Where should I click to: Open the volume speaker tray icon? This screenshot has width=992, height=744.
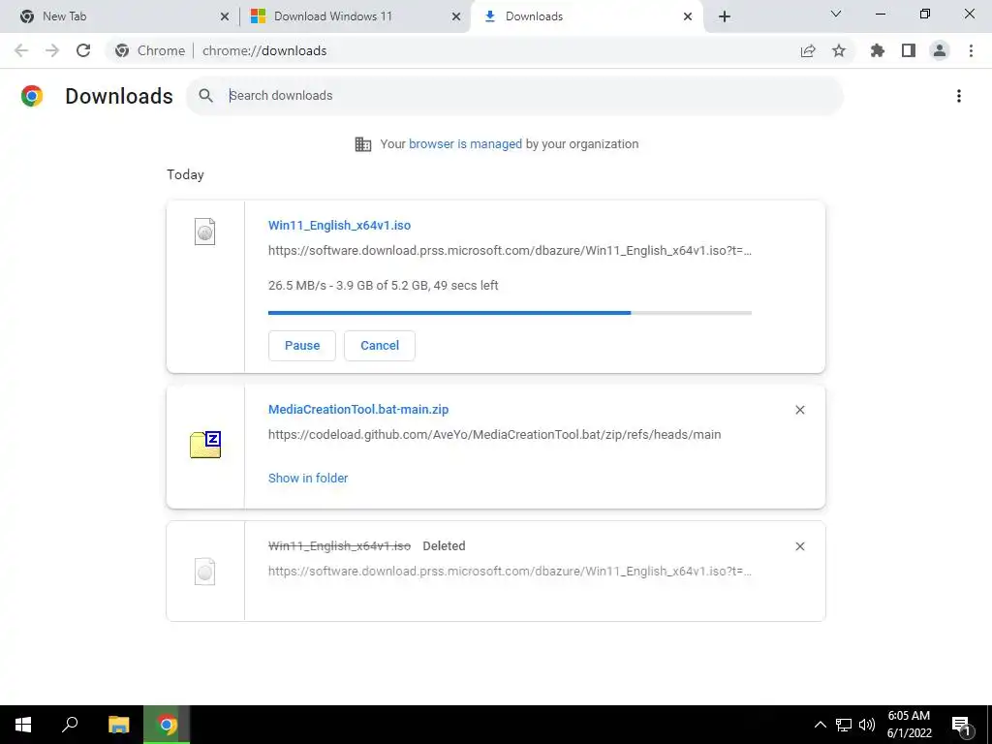[867, 725]
